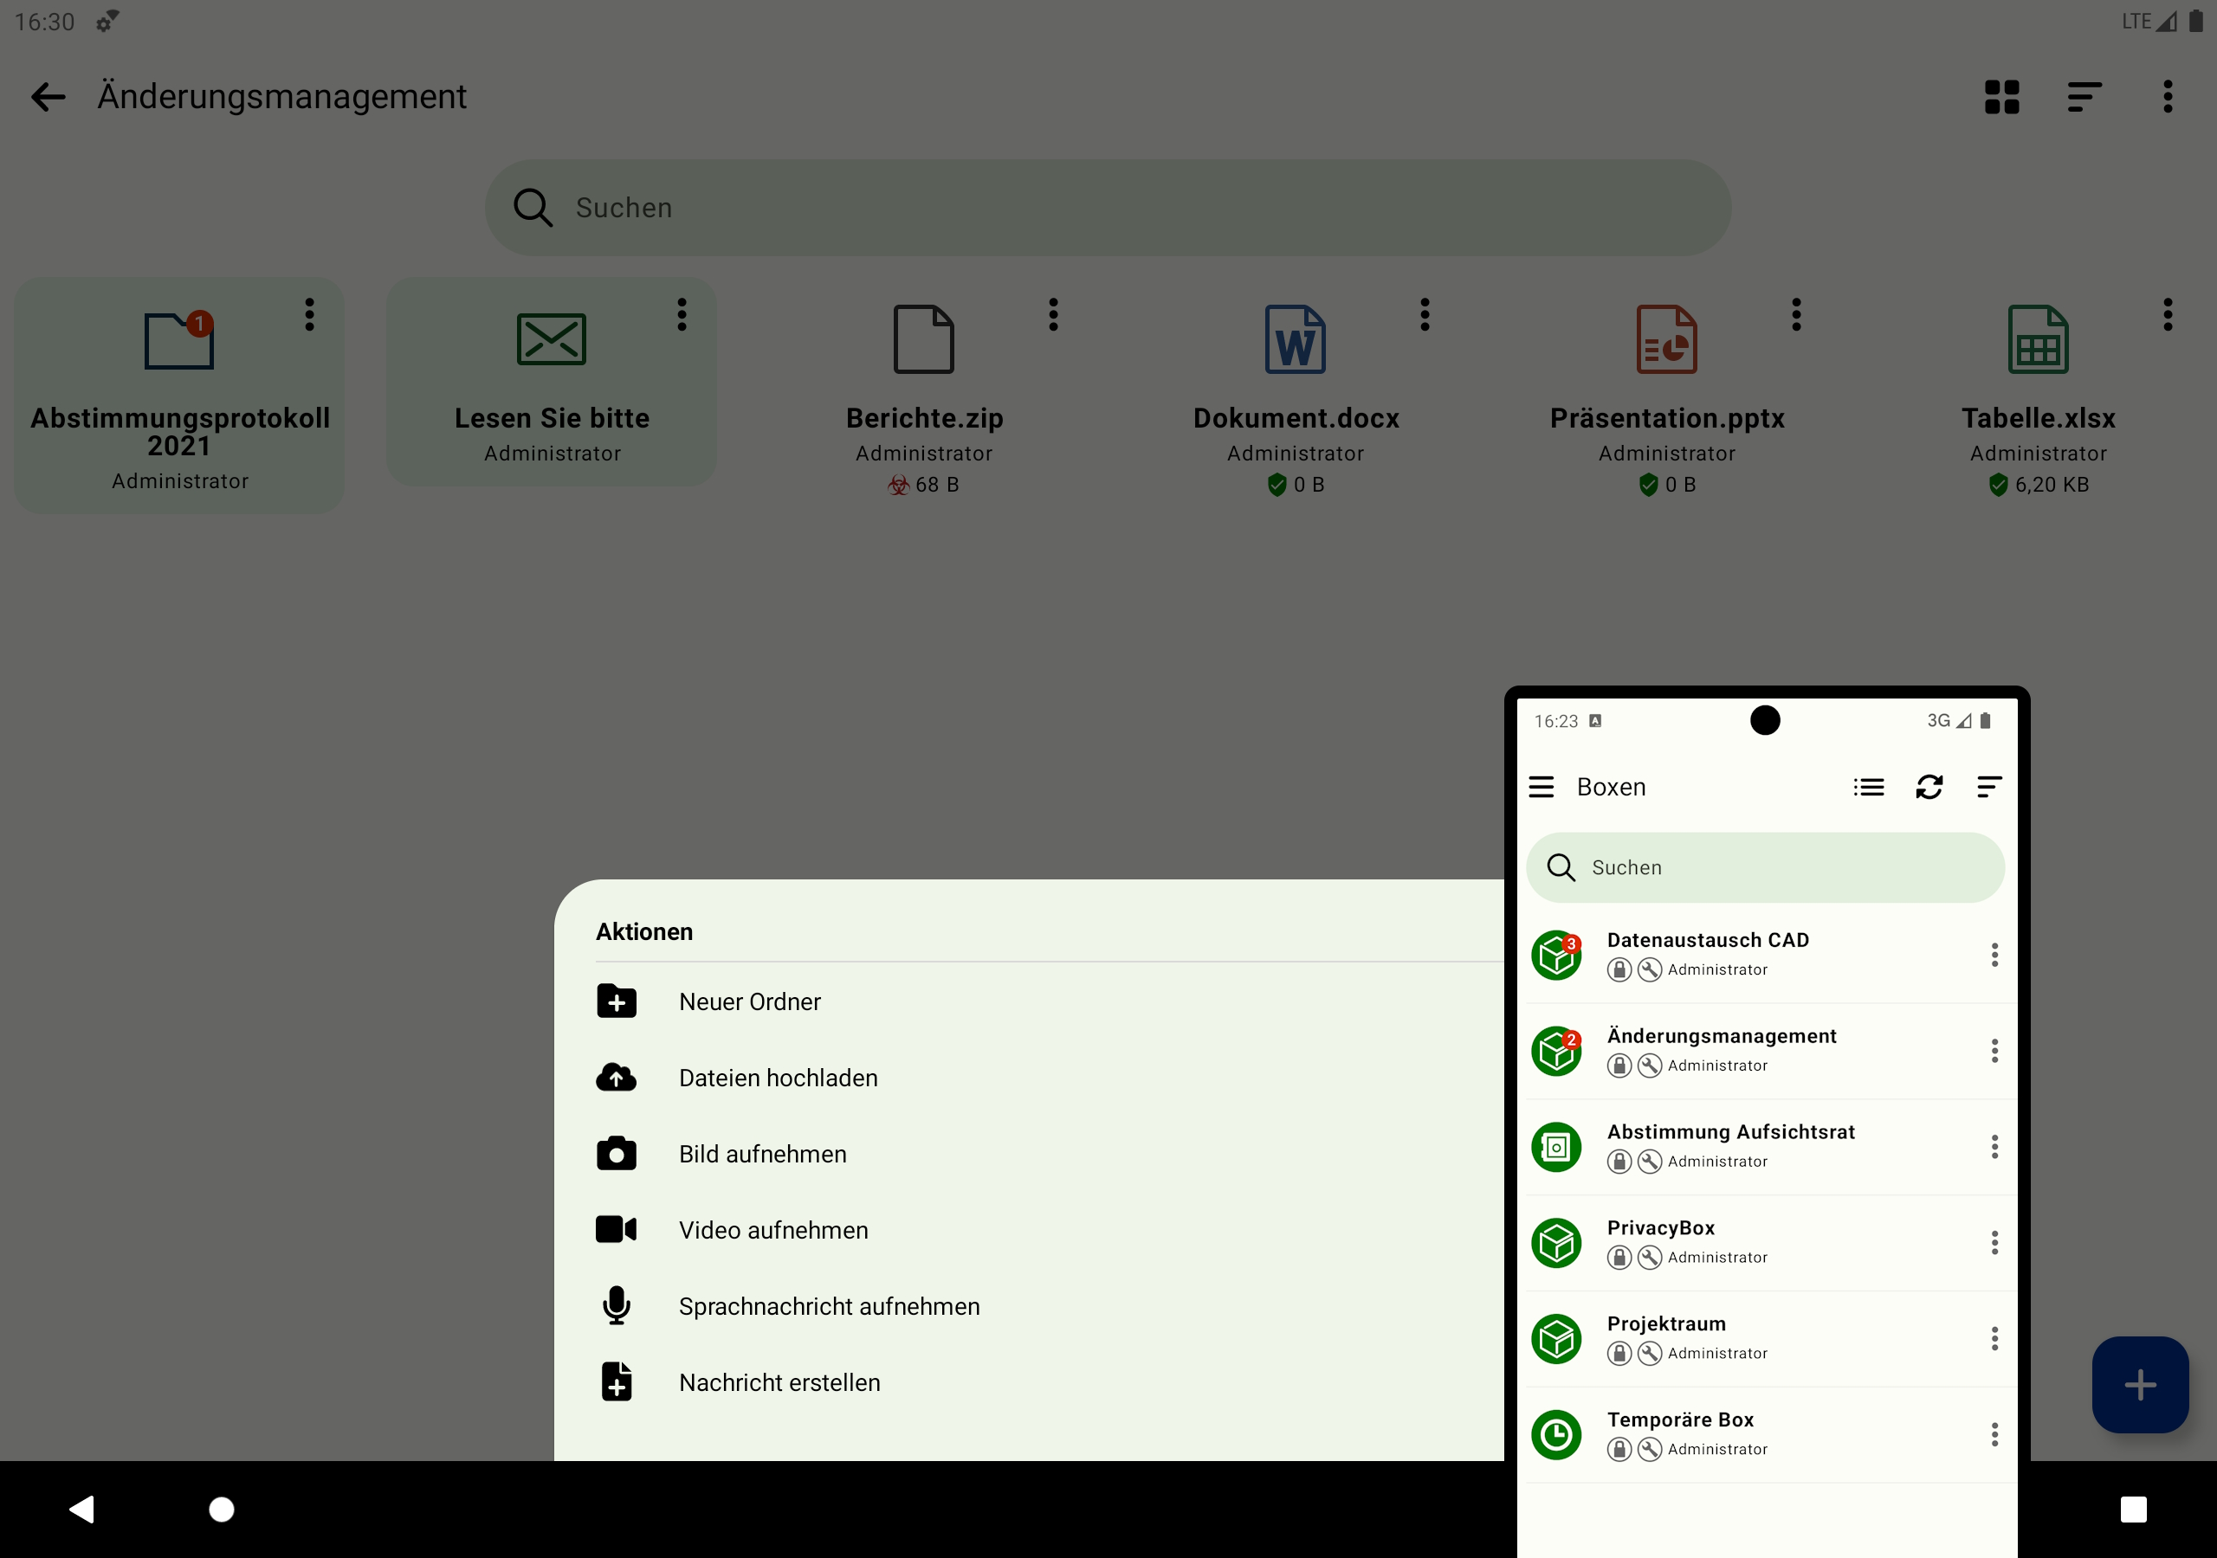Click the new message file icon

tap(616, 1382)
